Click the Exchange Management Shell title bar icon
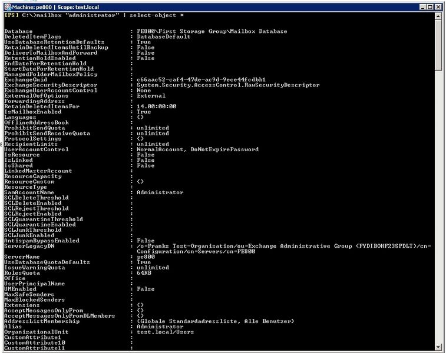 coord(8,7)
